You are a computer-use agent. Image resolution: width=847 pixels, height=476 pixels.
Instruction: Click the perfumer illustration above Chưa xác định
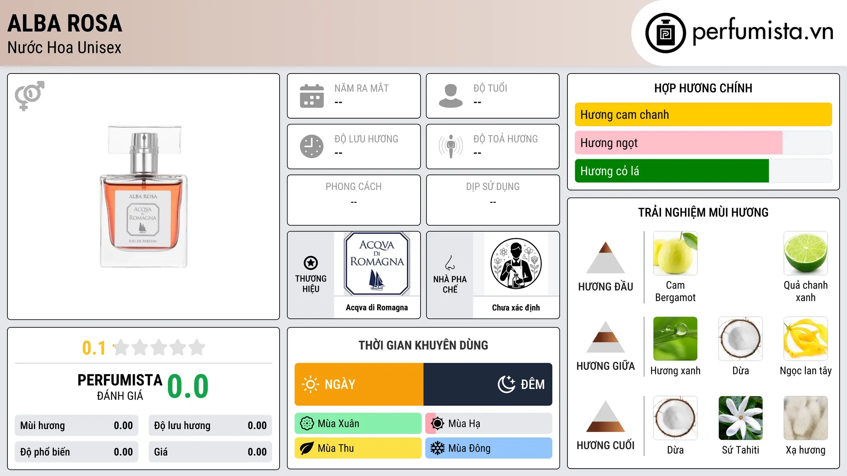(x=516, y=264)
